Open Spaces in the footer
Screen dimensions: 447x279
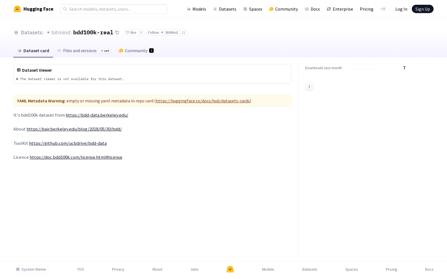coord(351,269)
